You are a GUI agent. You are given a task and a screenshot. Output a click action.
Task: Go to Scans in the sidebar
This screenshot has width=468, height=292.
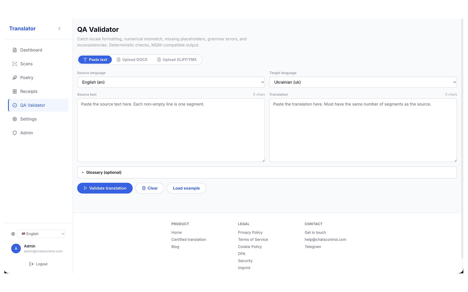[38, 64]
